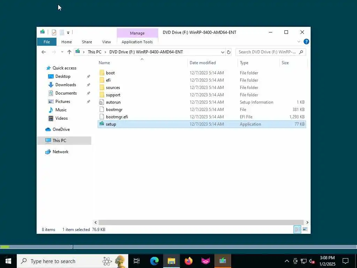Viewport: 357px width, 268px height.
Task: Open Task View on the taskbar
Action: pos(137,261)
